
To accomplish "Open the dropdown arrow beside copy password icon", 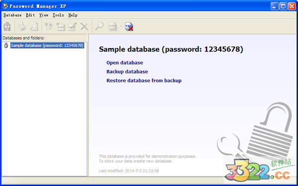I will (x=121, y=26).
